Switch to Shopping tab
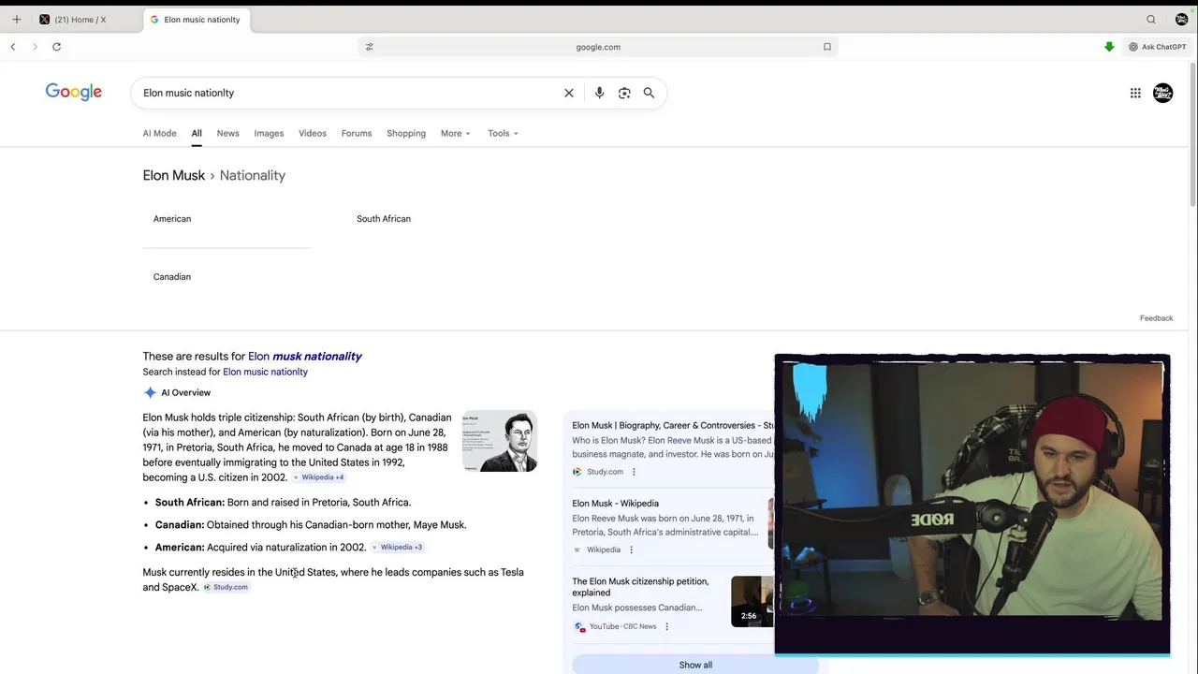 coord(406,133)
